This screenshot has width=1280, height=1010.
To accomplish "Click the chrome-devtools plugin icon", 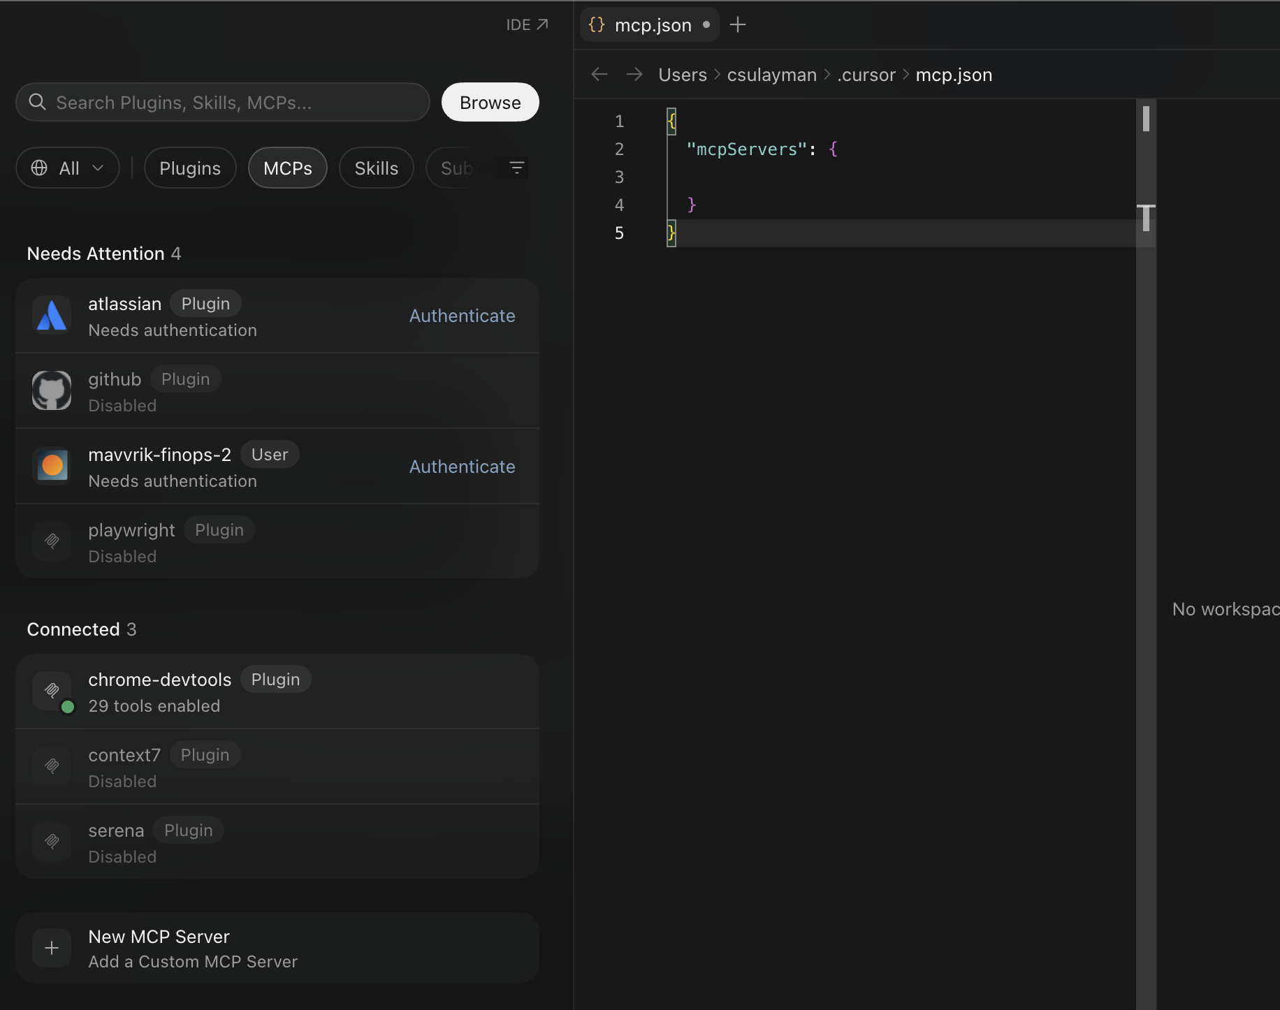I will (x=52, y=690).
